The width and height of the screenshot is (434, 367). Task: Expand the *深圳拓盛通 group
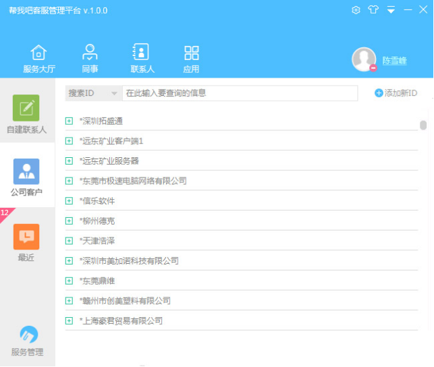pos(69,121)
